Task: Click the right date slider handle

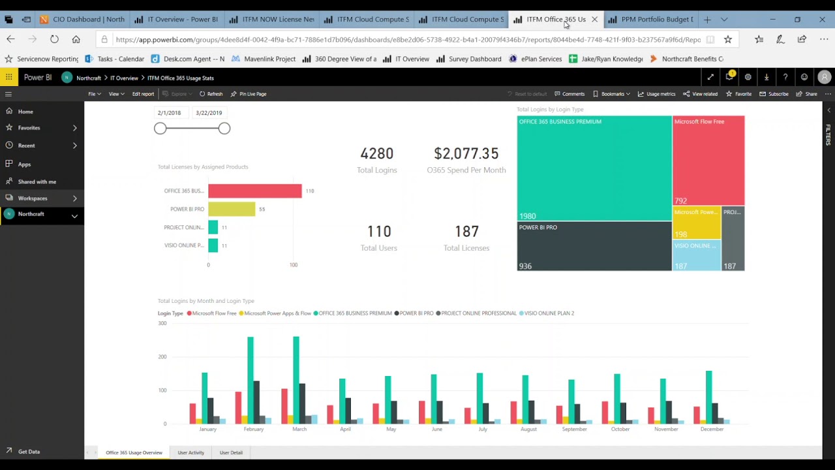Action: [224, 129]
